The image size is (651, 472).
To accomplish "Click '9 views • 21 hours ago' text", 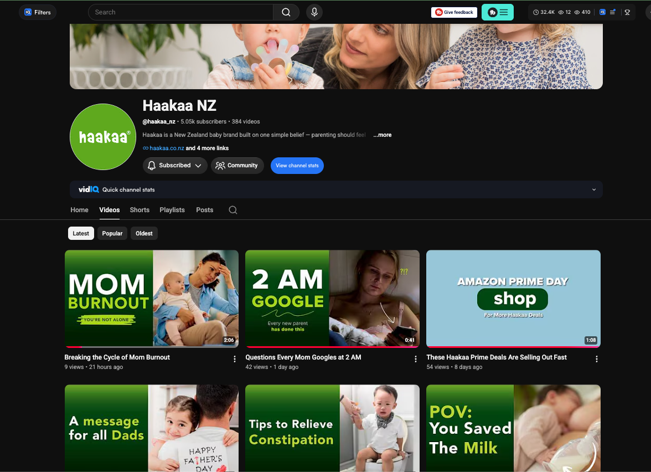I will tap(94, 367).
